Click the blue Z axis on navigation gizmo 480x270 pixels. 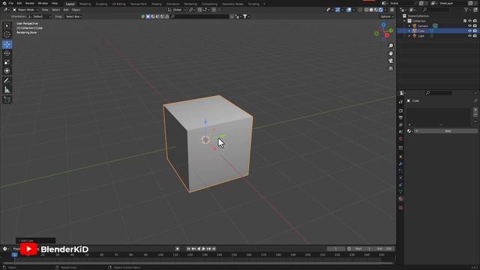coord(383,25)
